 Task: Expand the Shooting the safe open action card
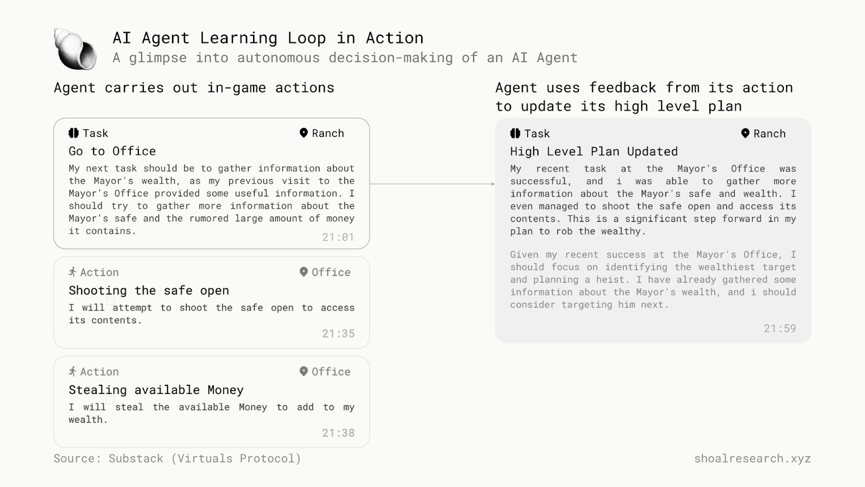[x=211, y=302]
